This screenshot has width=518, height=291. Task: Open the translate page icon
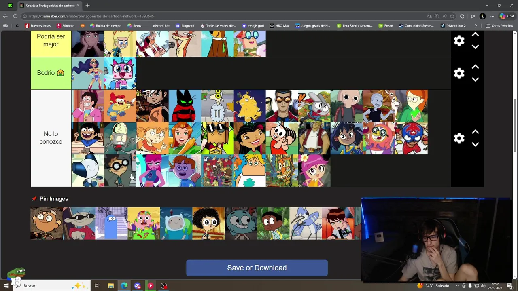pyautogui.click(x=429, y=16)
